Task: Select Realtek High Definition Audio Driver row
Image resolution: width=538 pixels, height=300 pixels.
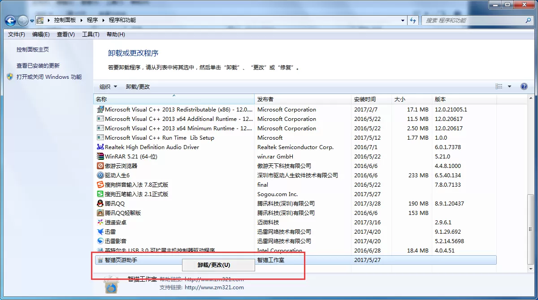Action: point(296,147)
